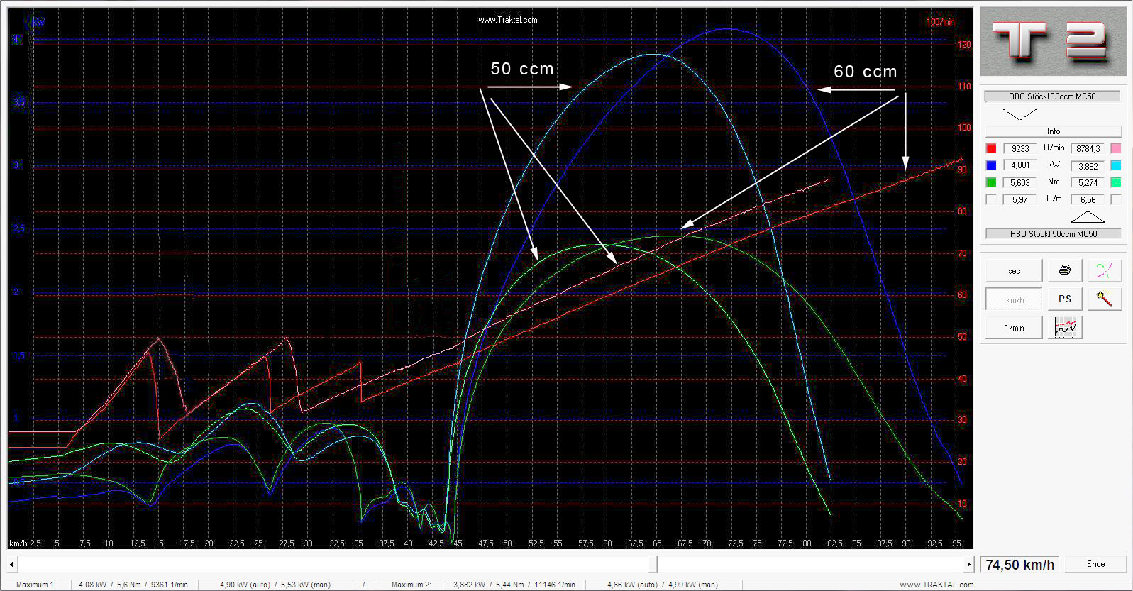Screen dimensions: 1133x591
Task: Click the magic wand icon button
Action: [1105, 299]
